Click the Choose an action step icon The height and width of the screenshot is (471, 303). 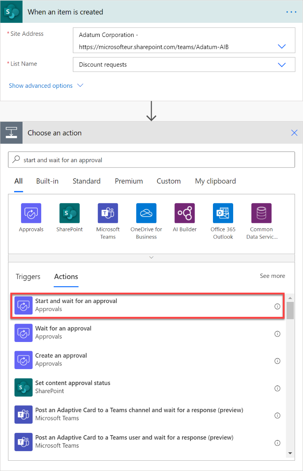[11, 133]
